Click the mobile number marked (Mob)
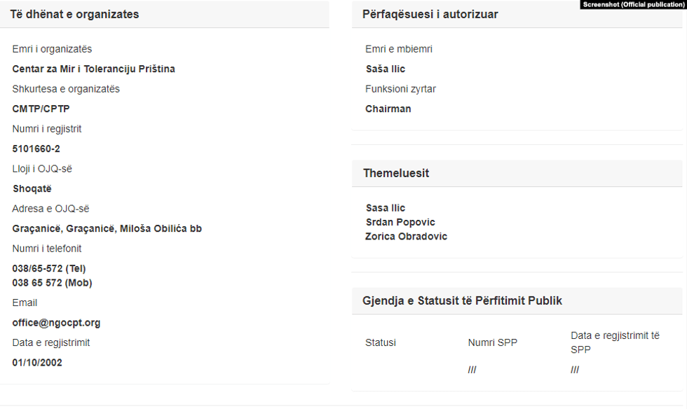 click(52, 283)
